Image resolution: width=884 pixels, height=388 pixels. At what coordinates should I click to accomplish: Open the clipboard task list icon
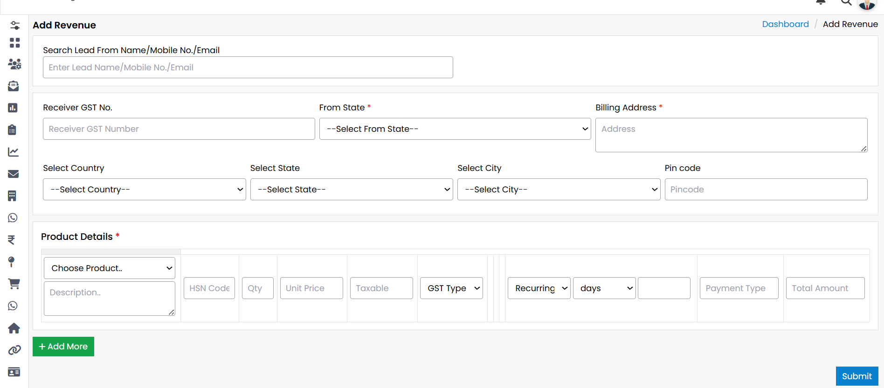pos(13,129)
